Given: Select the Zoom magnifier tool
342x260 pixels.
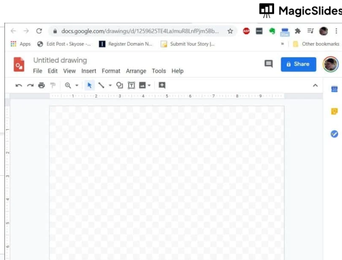Looking at the screenshot, I should [x=68, y=85].
